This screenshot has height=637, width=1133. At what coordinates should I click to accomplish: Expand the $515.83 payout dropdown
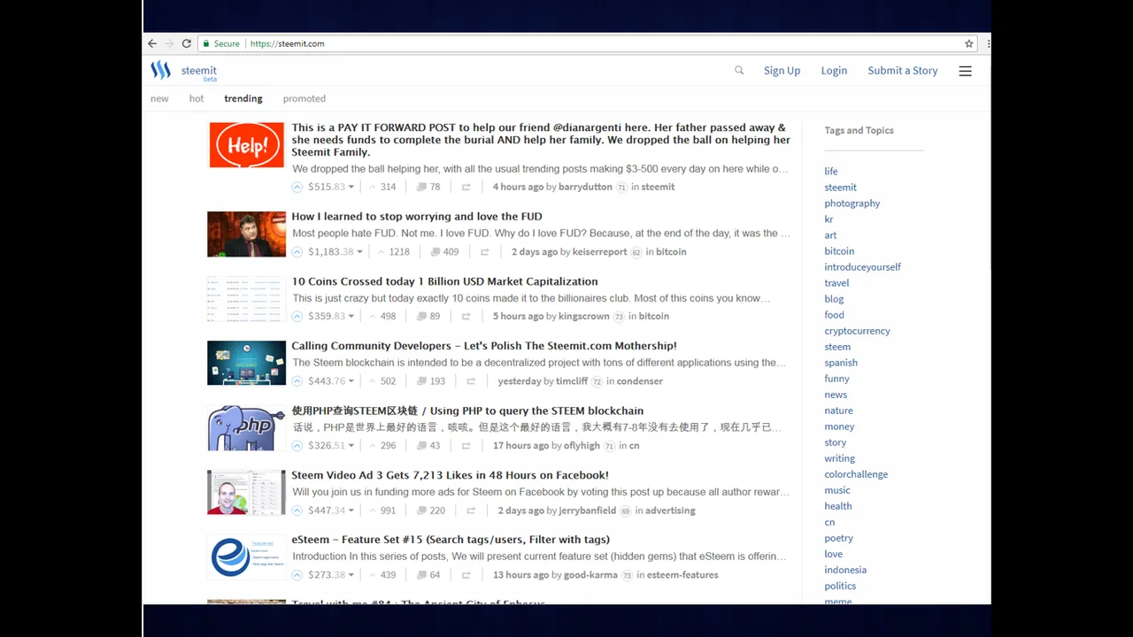pos(351,187)
